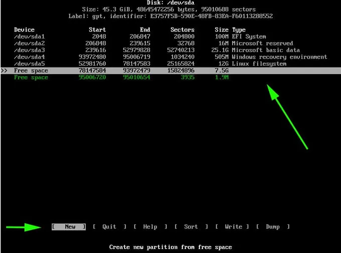This screenshot has height=253, width=341.
Task: Select Sort in the bottom menu
Action: [191, 227]
